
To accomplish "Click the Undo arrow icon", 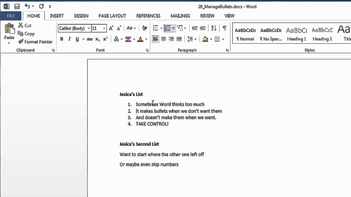I will tap(27, 6).
